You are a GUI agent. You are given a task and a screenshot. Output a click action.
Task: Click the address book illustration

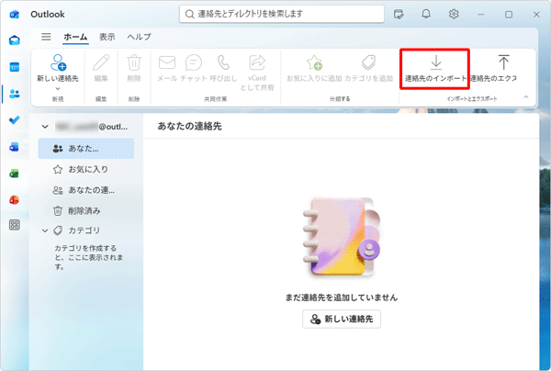click(x=342, y=238)
